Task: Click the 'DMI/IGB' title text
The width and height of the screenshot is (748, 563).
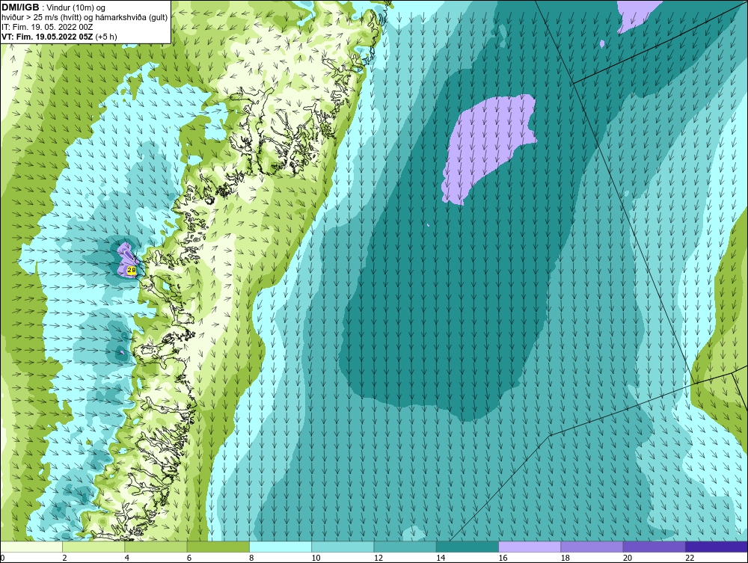Action: point(20,7)
